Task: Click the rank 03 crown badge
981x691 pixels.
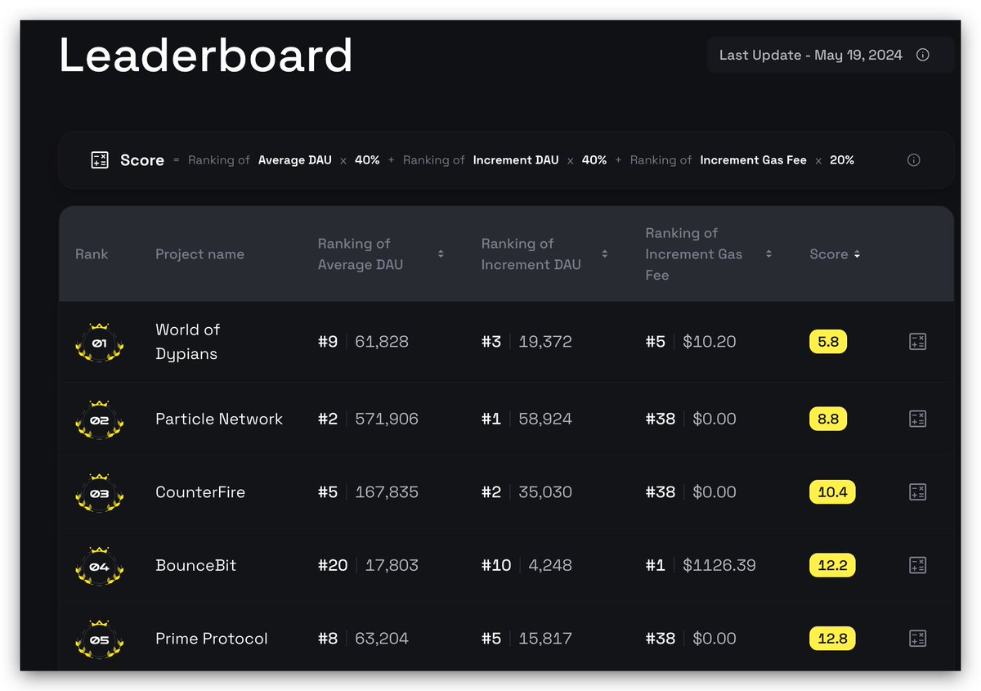Action: (x=99, y=492)
